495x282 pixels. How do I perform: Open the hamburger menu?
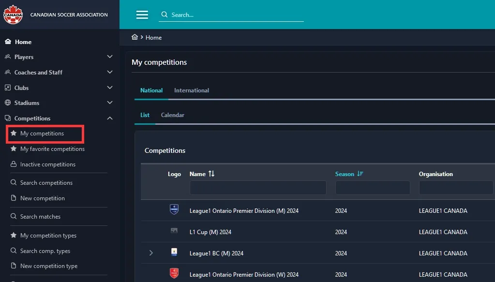pyautogui.click(x=142, y=15)
